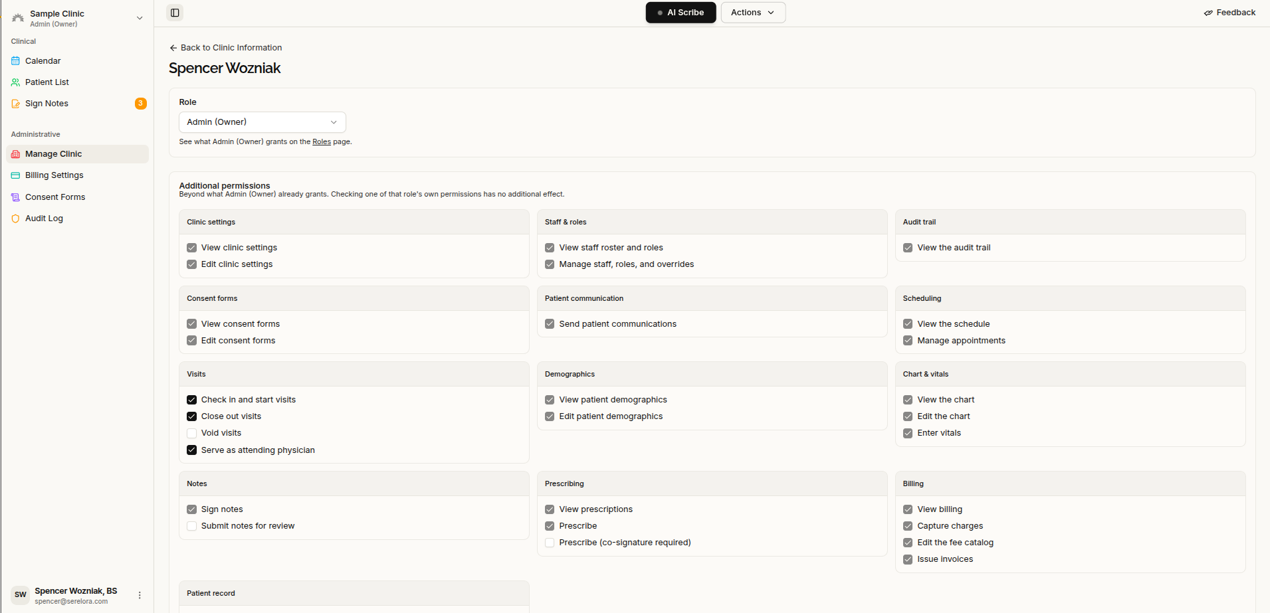Click the Sign Notes pencil icon
This screenshot has height=613, width=1270.
point(15,104)
